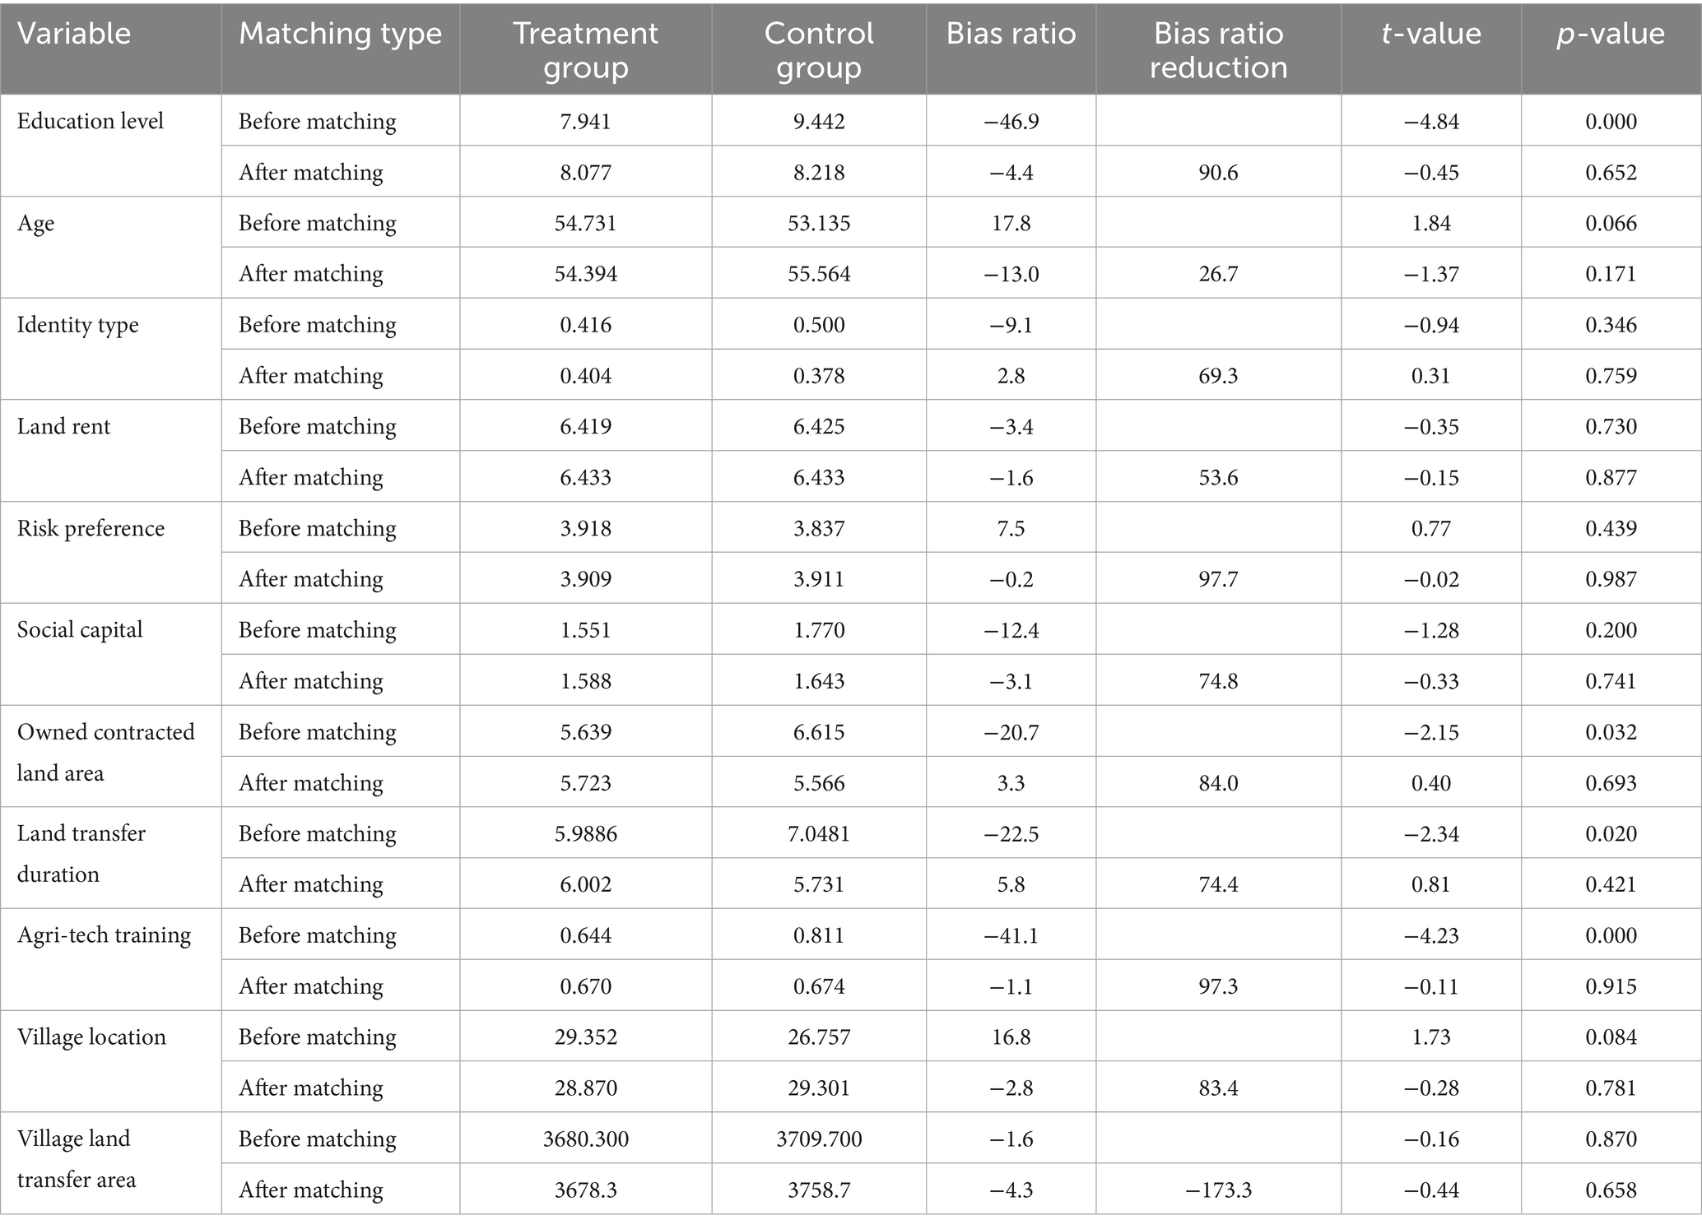Select Owned contracted land area label
This screenshot has height=1229, width=1702.
pyautogui.click(x=106, y=752)
